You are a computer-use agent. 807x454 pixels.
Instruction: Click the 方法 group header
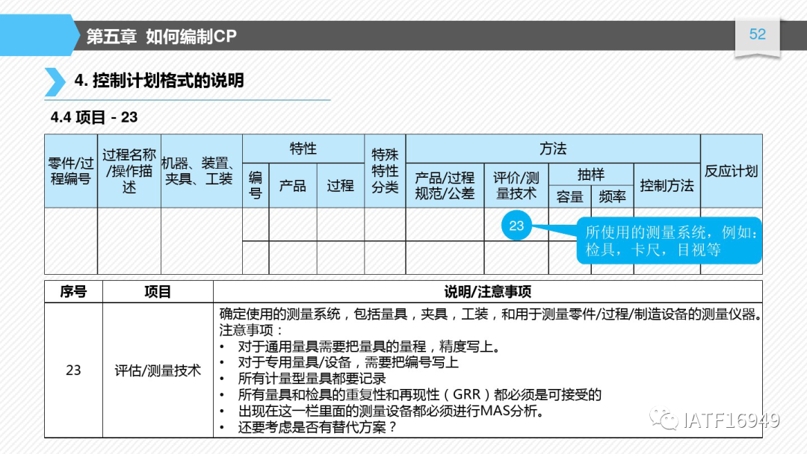553,149
